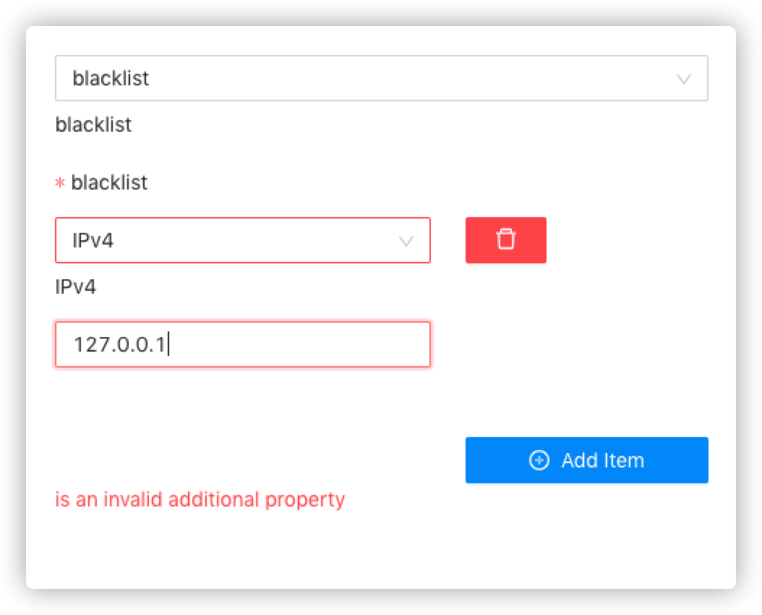Click the invalid additional property error message

point(200,499)
